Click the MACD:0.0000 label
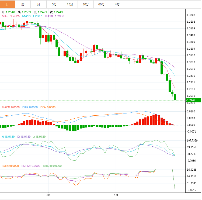The width and height of the screenshot is (202, 200). [11, 108]
